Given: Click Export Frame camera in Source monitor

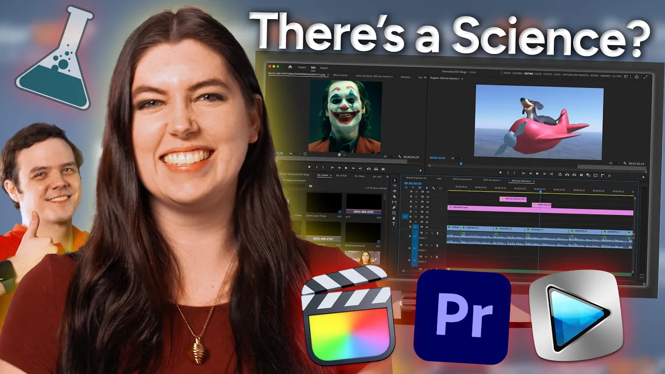Looking at the screenshot, I should point(383,169).
